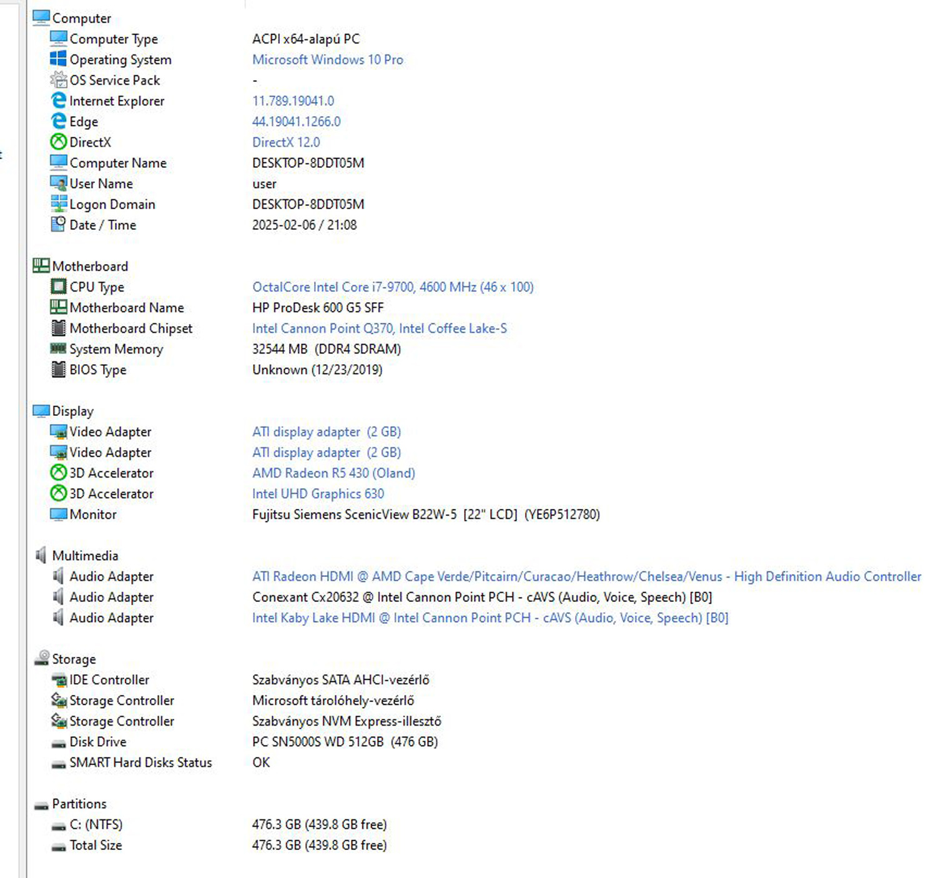
Task: Select the Computer Name label
Action: click(x=118, y=162)
